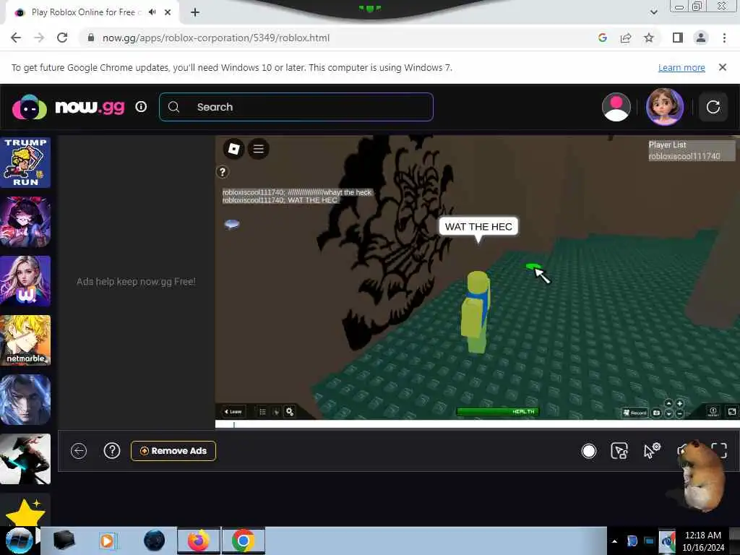Reload the page in Chrome
Image resolution: width=740 pixels, height=555 pixels.
point(62,38)
